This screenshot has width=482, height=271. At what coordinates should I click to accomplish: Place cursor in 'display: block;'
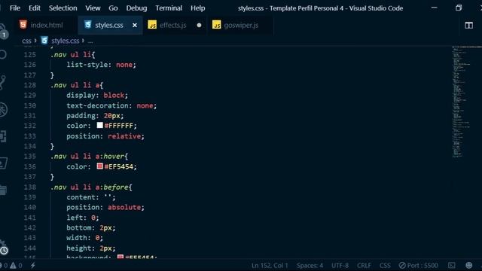(97, 96)
